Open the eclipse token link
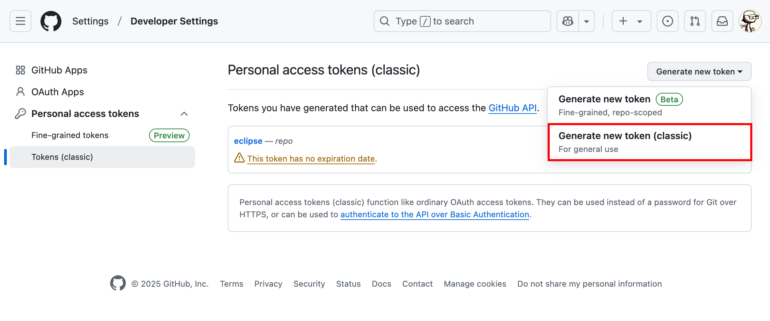This screenshot has width=770, height=321. [248, 141]
